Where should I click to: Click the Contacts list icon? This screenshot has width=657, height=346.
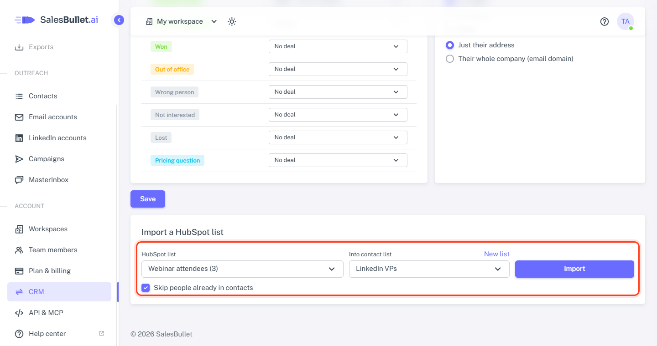coord(19,96)
